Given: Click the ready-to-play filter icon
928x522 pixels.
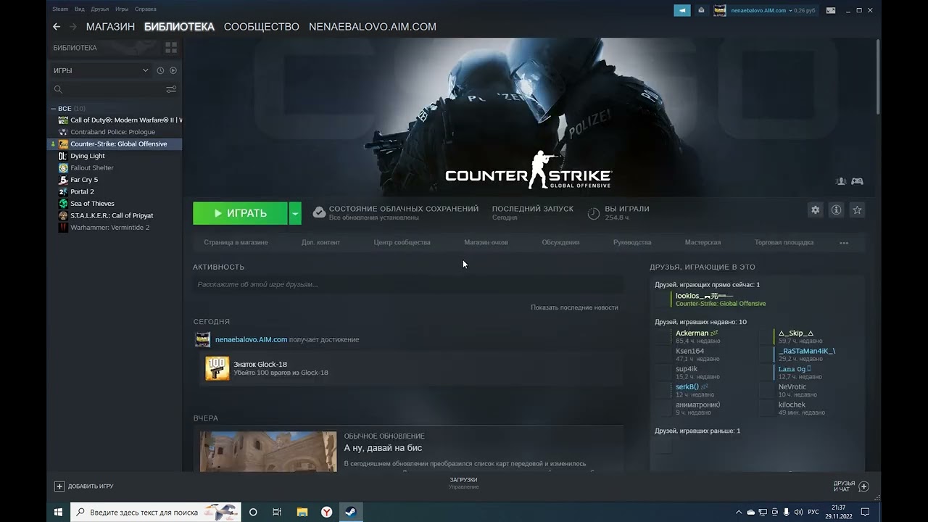Looking at the screenshot, I should click(173, 70).
